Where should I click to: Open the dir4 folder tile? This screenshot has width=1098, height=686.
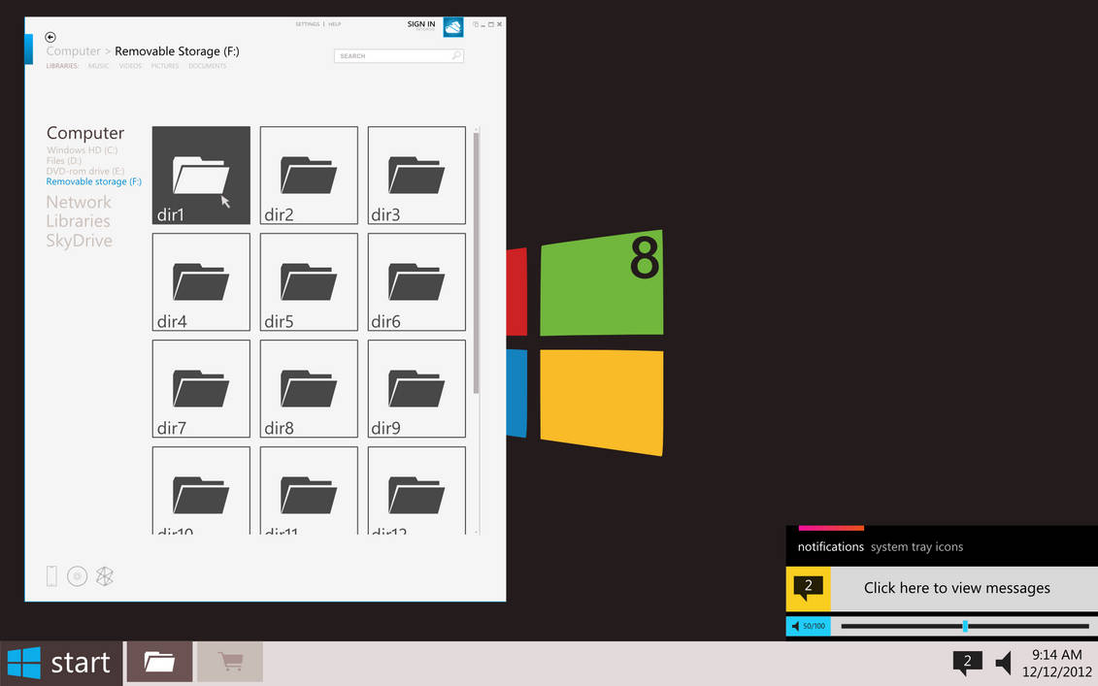[x=201, y=282]
